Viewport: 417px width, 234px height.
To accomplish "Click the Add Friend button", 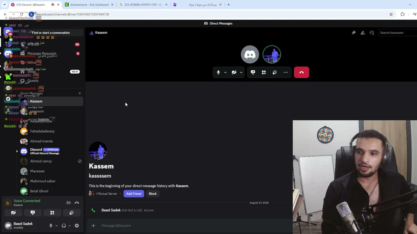I will point(134,194).
